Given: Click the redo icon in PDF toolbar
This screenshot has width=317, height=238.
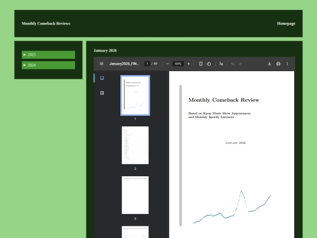Looking at the screenshot, I should tap(240, 64).
